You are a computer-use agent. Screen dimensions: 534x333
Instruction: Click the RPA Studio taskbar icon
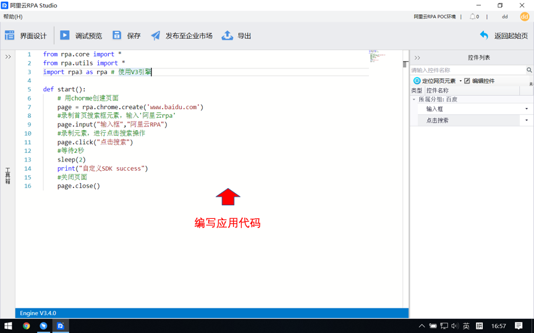(x=61, y=326)
